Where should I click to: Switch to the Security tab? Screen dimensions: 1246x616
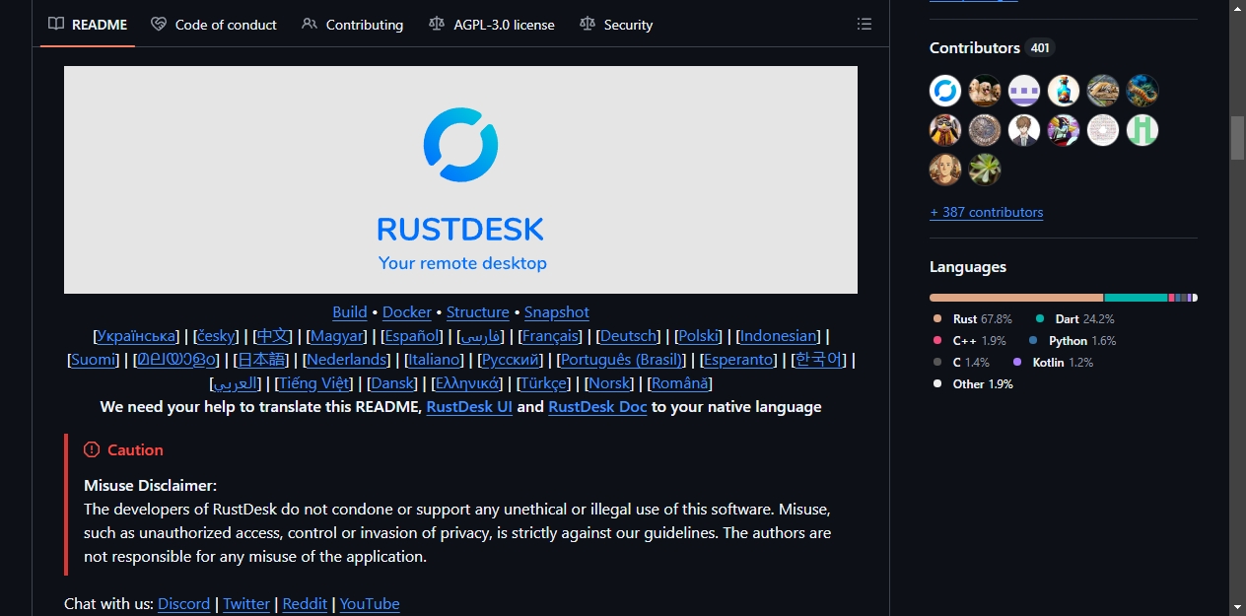pos(617,24)
